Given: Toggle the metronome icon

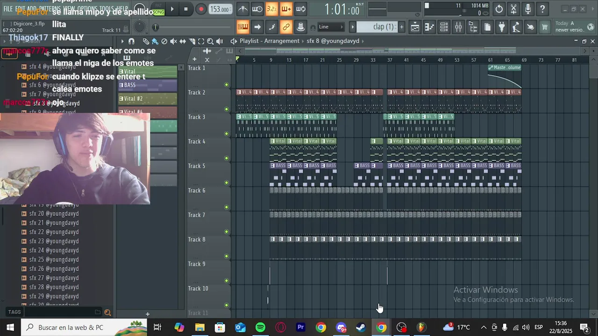Looking at the screenshot, I should [243, 9].
